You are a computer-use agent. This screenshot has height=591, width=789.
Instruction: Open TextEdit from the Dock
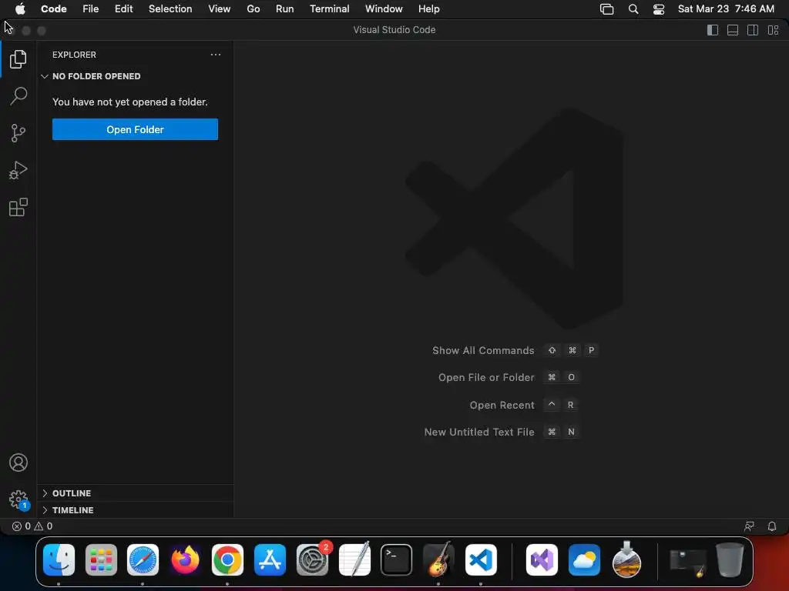[x=354, y=560]
